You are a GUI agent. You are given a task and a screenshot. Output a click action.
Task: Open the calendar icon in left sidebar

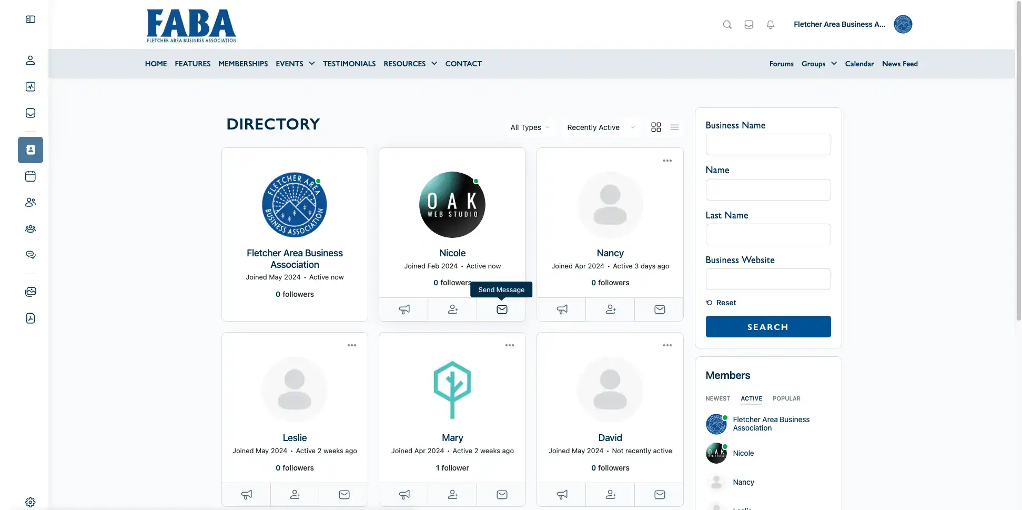(x=31, y=176)
